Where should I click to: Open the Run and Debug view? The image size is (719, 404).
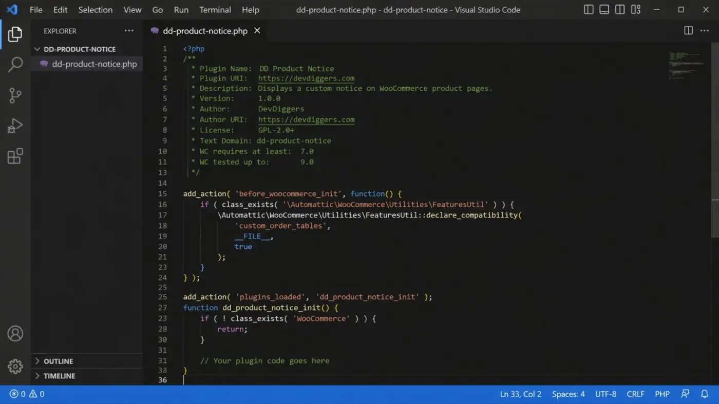tap(15, 126)
